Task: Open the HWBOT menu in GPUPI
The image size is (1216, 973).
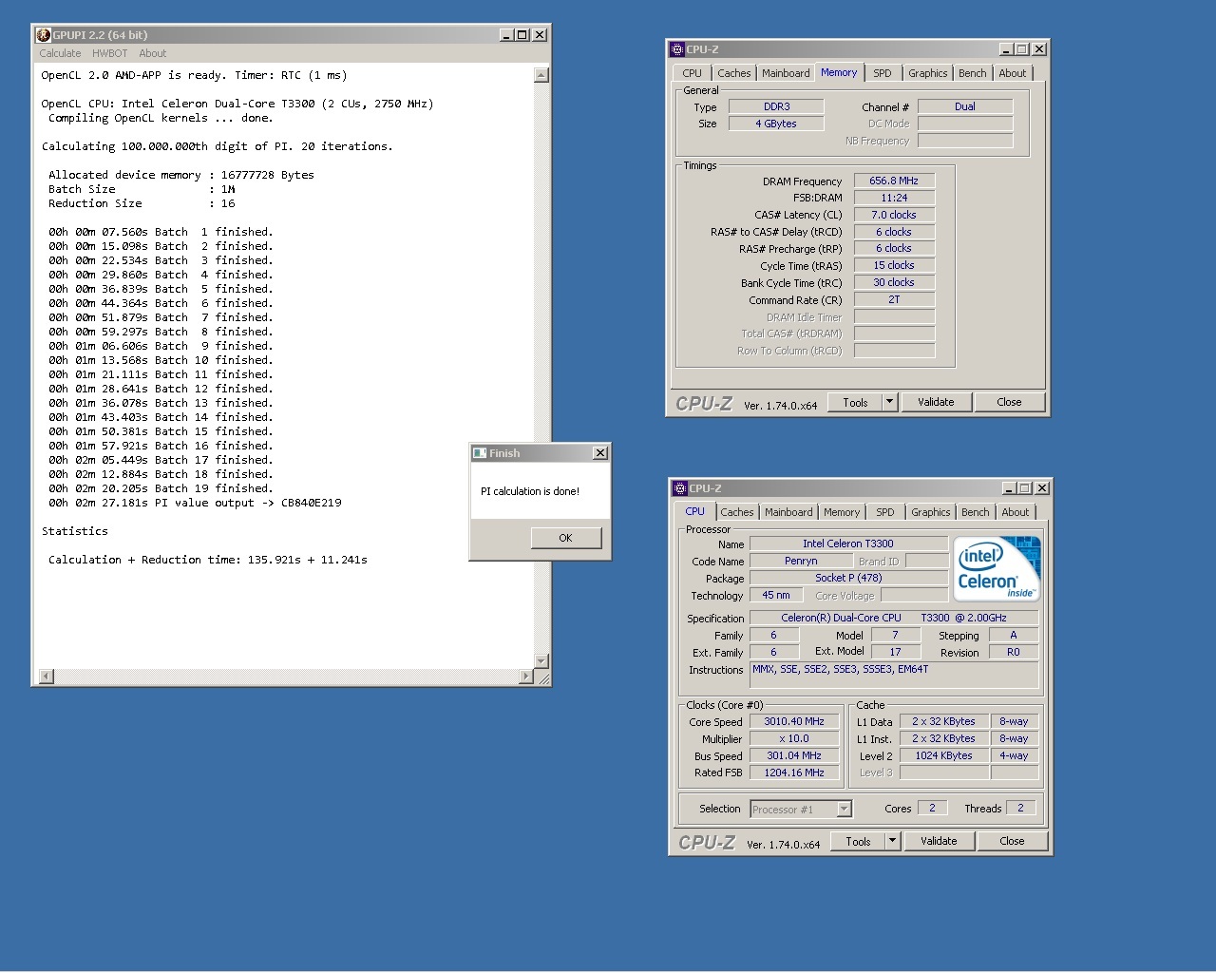Action: click(x=109, y=53)
